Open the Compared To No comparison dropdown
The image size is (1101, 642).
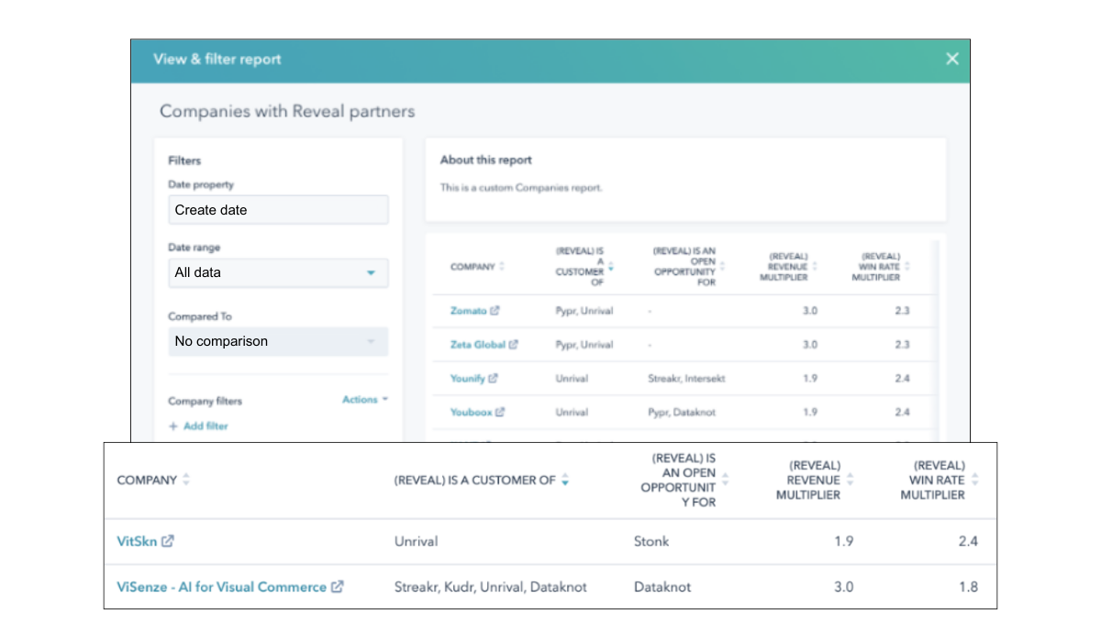pos(278,341)
